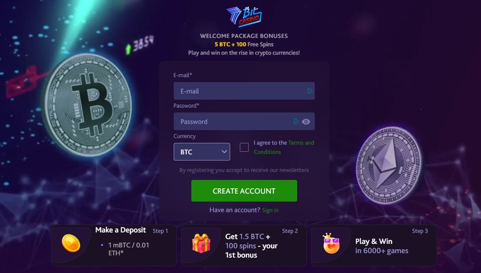Click the gold coin deposit icon

click(71, 243)
